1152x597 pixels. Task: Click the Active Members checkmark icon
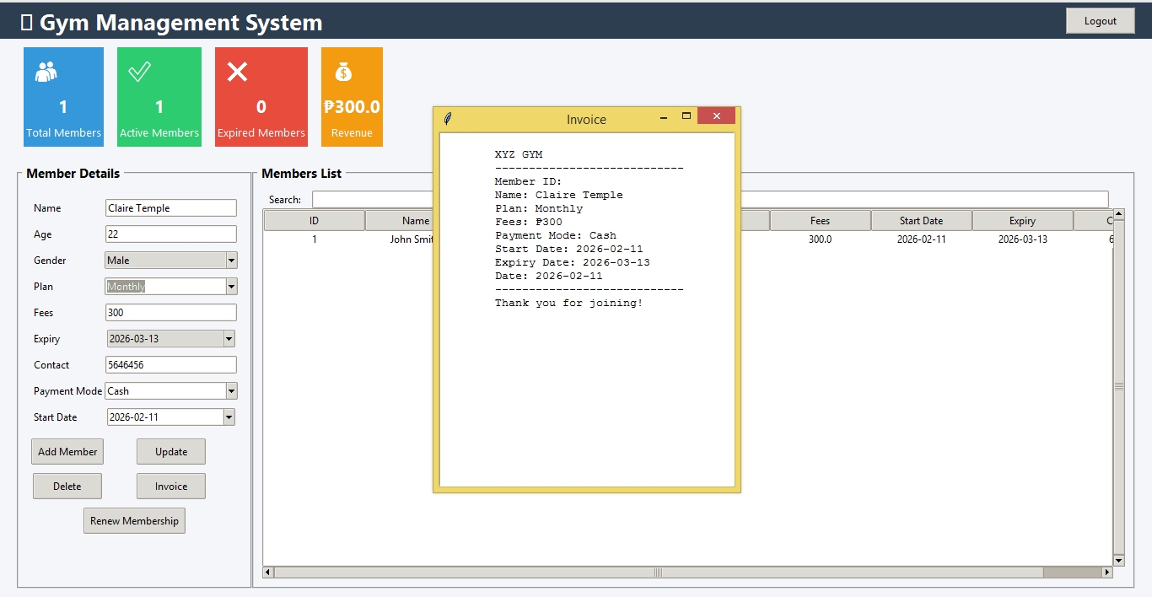tap(139, 73)
